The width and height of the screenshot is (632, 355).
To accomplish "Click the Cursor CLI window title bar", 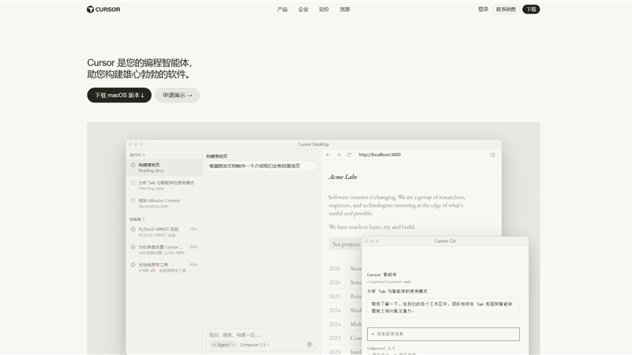I will [445, 241].
